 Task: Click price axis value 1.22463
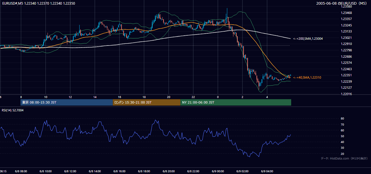click(346, 69)
